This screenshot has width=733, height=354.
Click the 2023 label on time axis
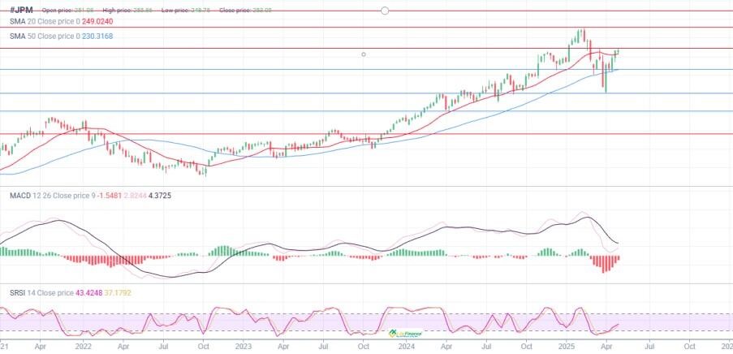(x=244, y=347)
